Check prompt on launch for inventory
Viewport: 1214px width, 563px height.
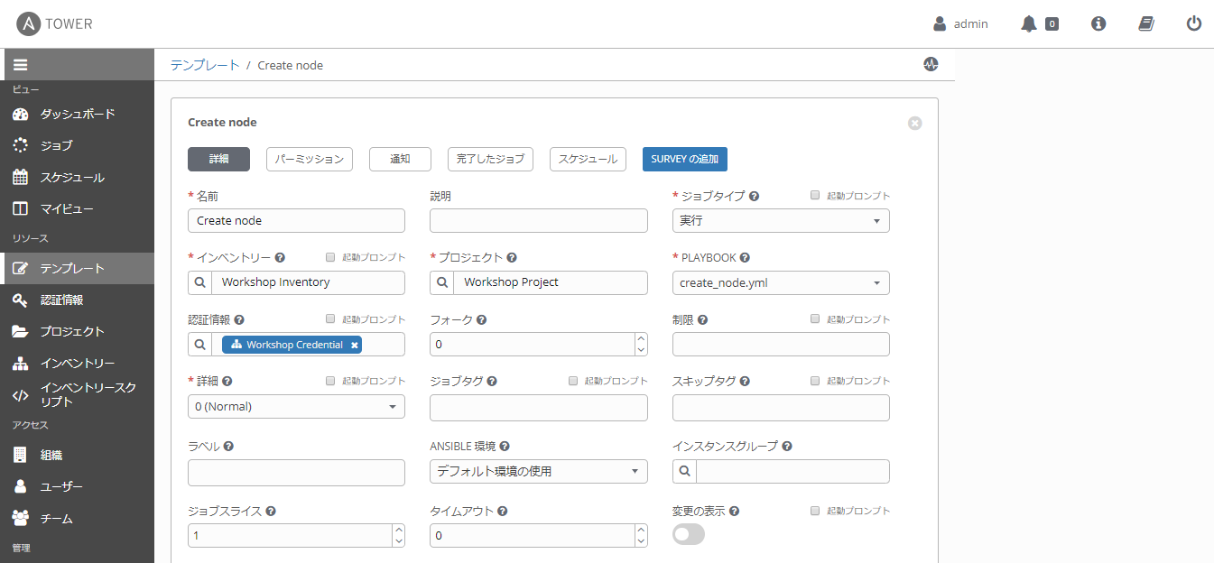tap(330, 257)
